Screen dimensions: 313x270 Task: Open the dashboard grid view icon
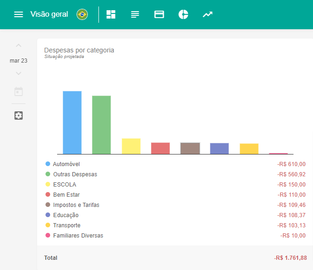pos(111,14)
